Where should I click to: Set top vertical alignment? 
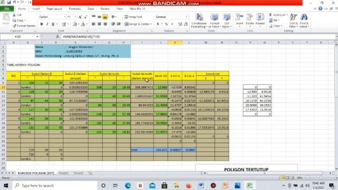coord(93,17)
